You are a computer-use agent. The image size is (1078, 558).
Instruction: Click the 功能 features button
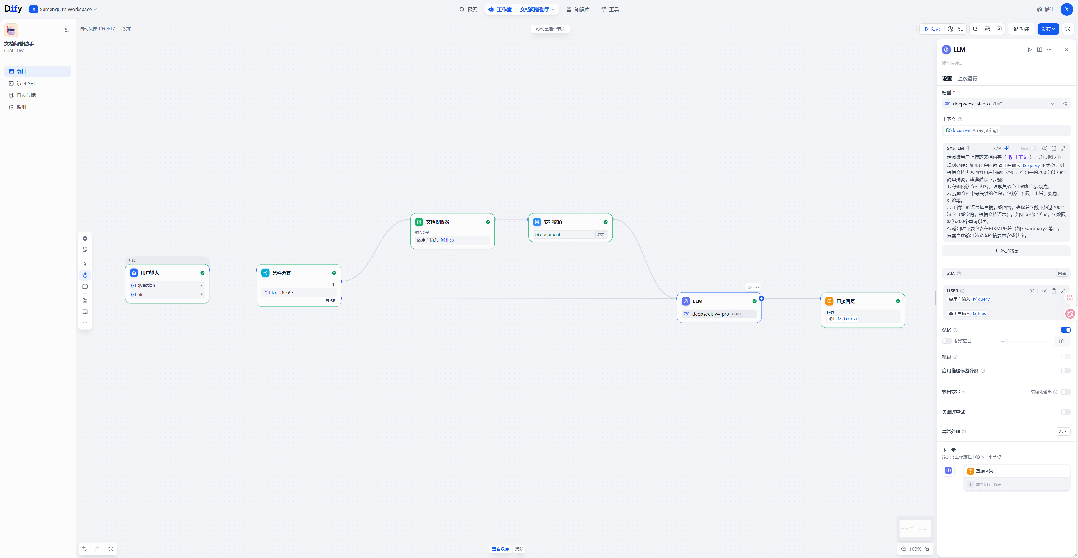[1021, 29]
